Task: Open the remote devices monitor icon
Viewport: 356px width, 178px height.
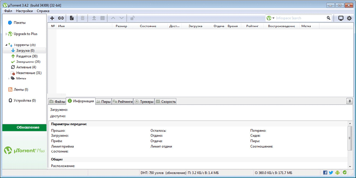Action: (341, 18)
